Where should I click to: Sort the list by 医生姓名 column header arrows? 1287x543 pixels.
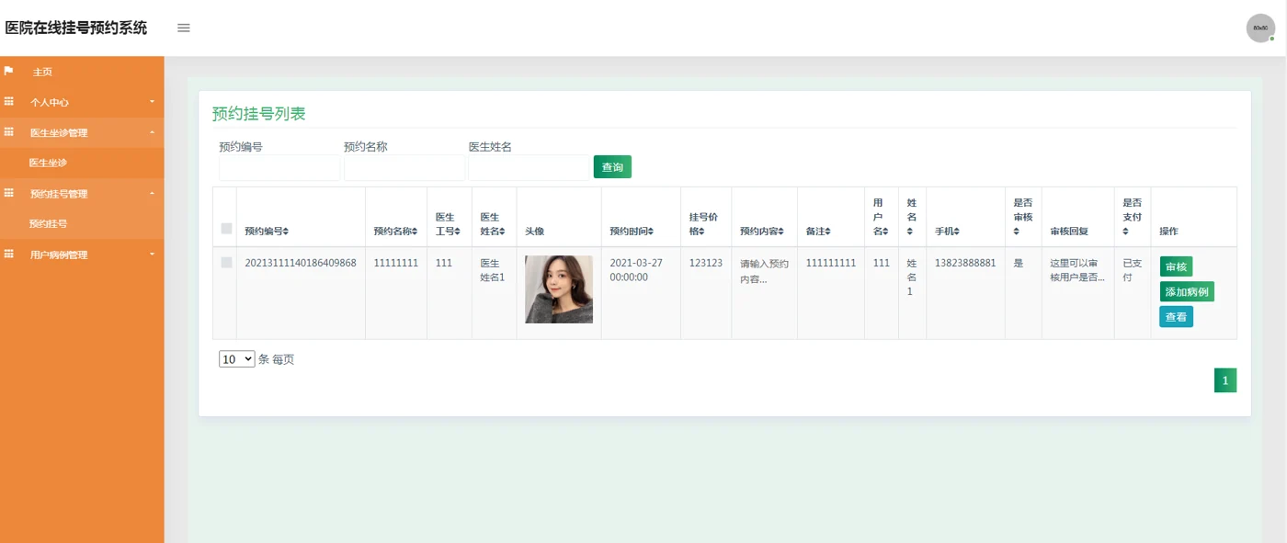[503, 232]
